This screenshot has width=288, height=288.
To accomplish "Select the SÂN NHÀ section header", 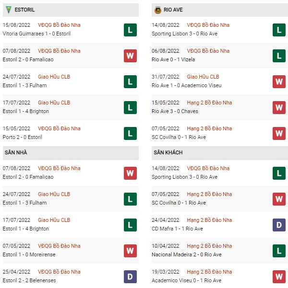I will tap(71, 153).
